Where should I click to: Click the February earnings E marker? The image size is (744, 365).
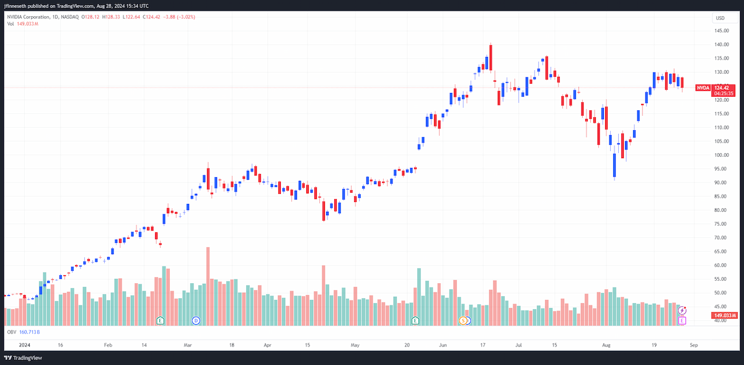click(161, 320)
